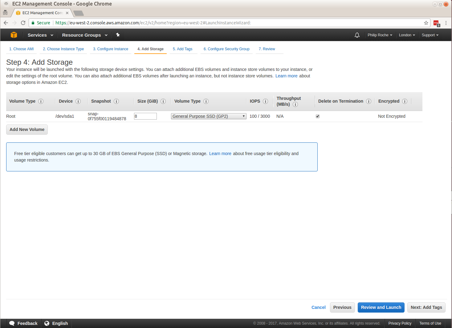Reload the page with the refresh icon
452x328 pixels.
pos(23,23)
